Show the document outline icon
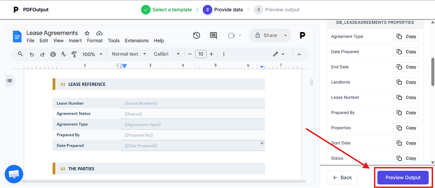 click(x=9, y=81)
